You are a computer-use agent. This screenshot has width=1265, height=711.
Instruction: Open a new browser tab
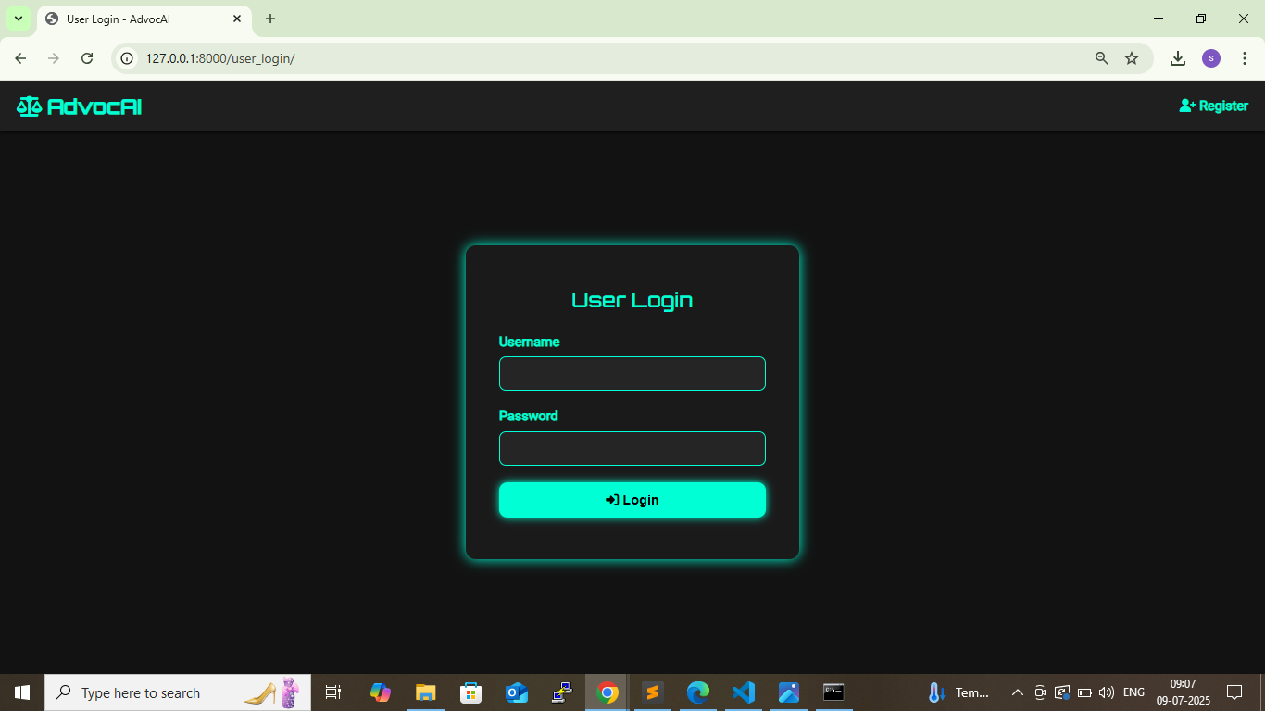tap(270, 19)
